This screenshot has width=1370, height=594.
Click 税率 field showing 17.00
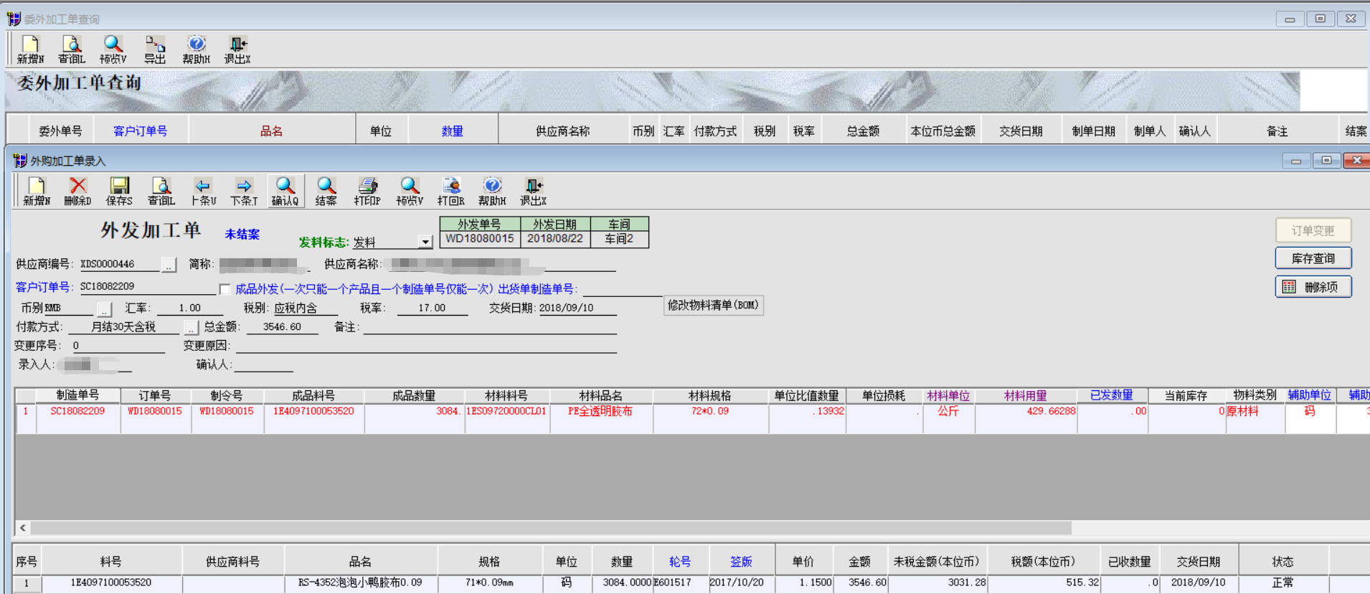pos(433,308)
